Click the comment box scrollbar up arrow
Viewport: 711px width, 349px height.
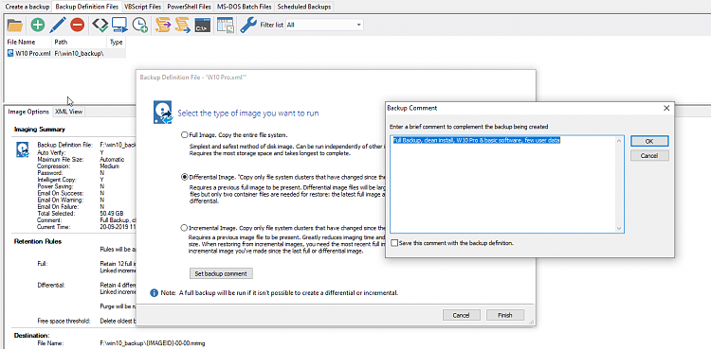(x=619, y=140)
